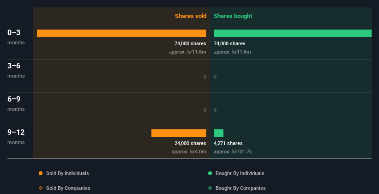This screenshot has width=379, height=194.
Task: Click the orange 0–3 months sold bar
Action: [121, 33]
